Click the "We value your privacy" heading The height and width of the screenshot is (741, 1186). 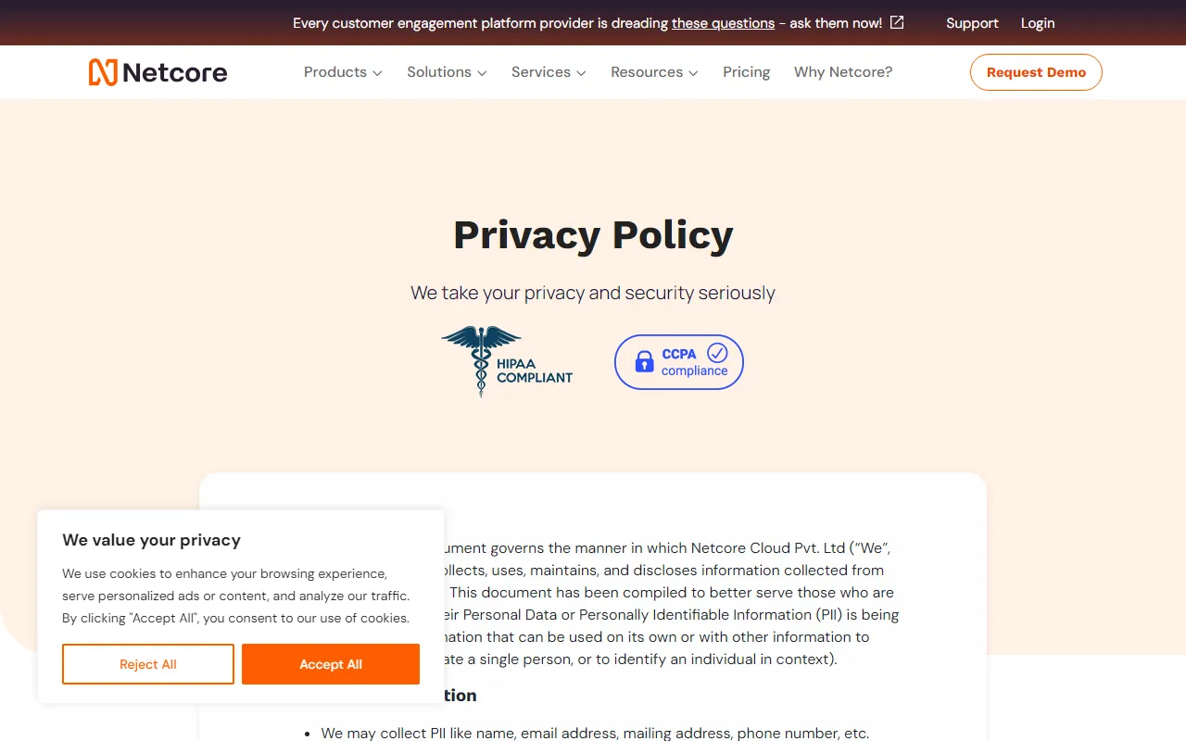[151, 540]
